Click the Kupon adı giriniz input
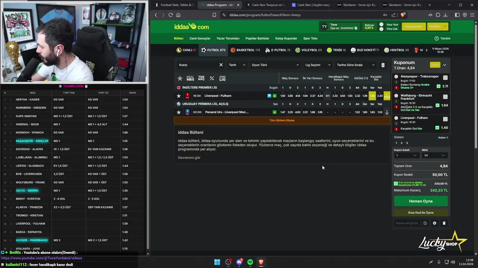Screen dimensions: 478x268 (x=407, y=223)
